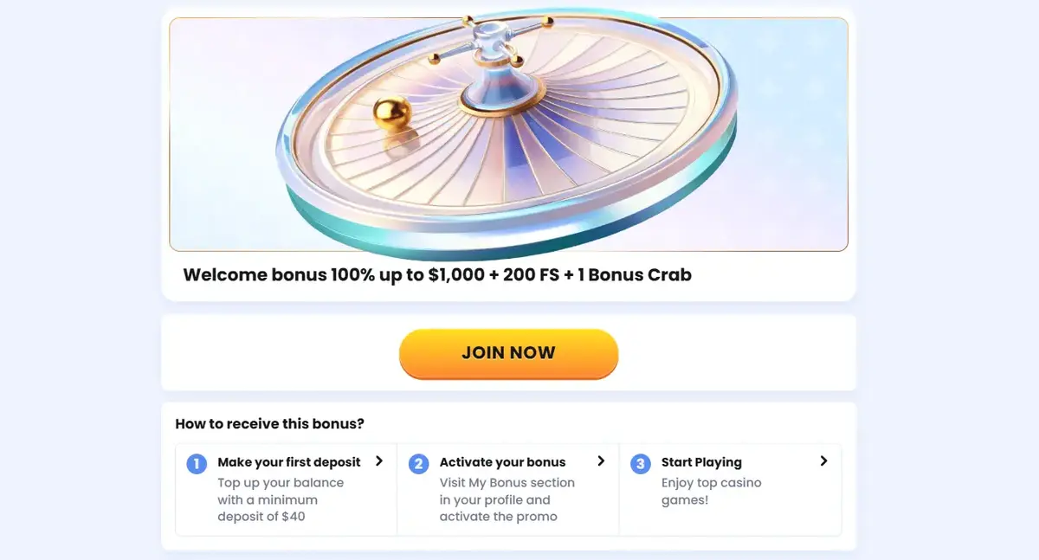Click the step 3 number badge
Viewport: 1039px width, 560px height.
tap(641, 463)
